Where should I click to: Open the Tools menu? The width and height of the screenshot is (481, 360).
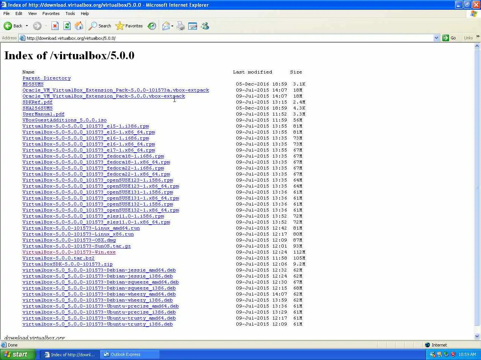(x=70, y=13)
